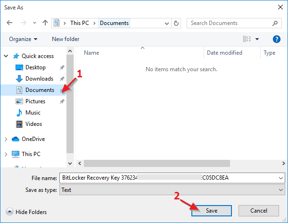
Task: Open Desktop from Quick access
Action: point(35,67)
